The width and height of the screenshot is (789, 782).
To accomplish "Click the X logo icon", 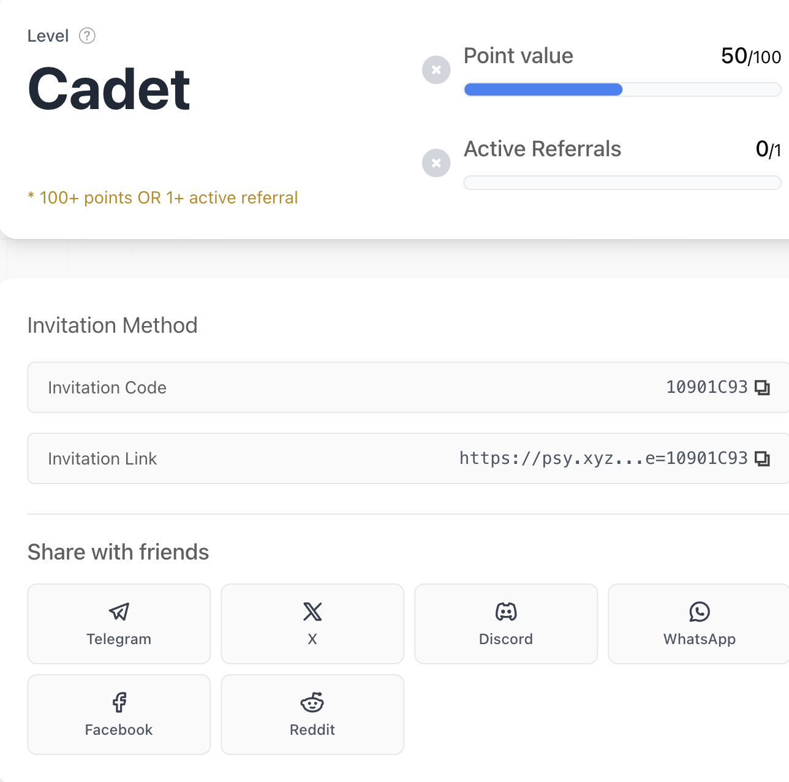I will (x=312, y=612).
